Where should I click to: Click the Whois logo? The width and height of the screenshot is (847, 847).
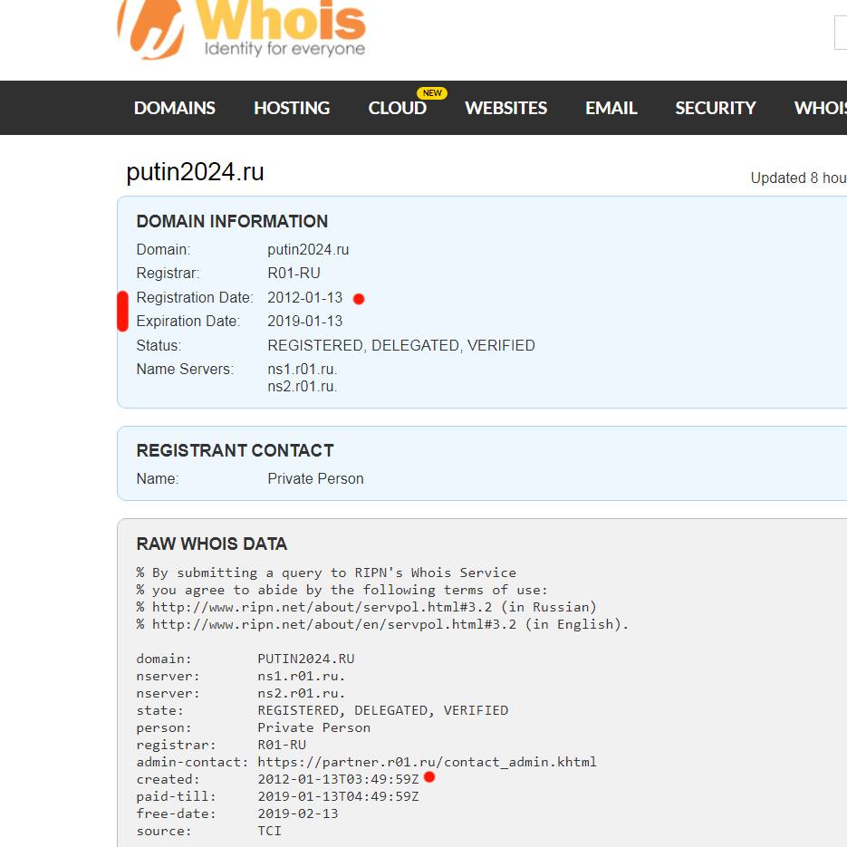click(x=242, y=30)
